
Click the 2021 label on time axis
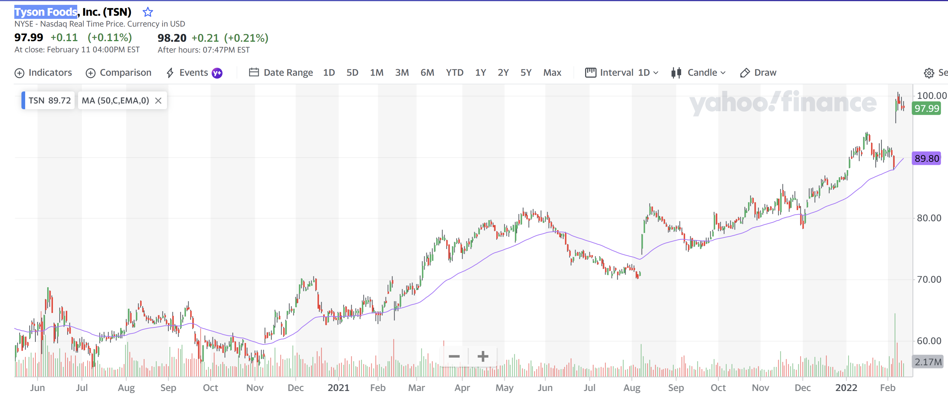coord(338,388)
